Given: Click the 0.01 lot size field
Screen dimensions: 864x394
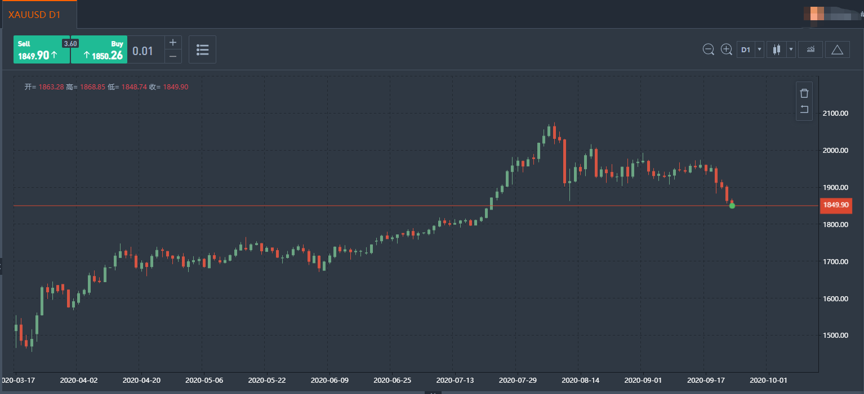Looking at the screenshot, I should (x=143, y=51).
